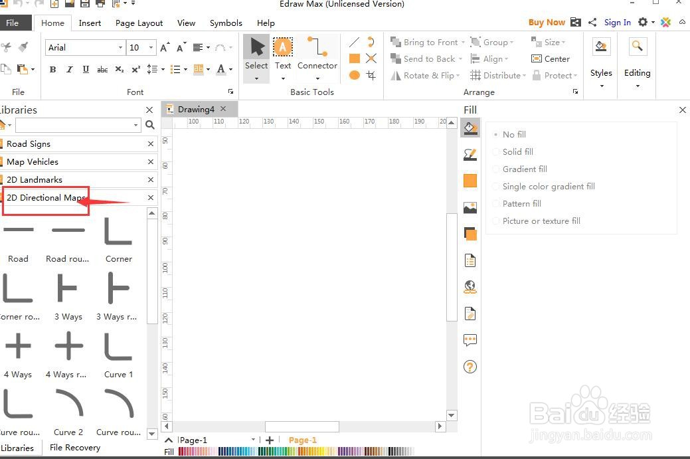690x459 pixels.
Task: Click the Sign In link
Action: click(x=618, y=23)
